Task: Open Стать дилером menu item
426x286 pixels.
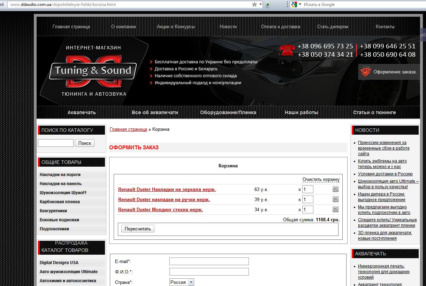Action: 333,26
